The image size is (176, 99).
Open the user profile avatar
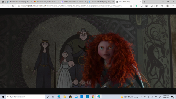coord(167,6)
